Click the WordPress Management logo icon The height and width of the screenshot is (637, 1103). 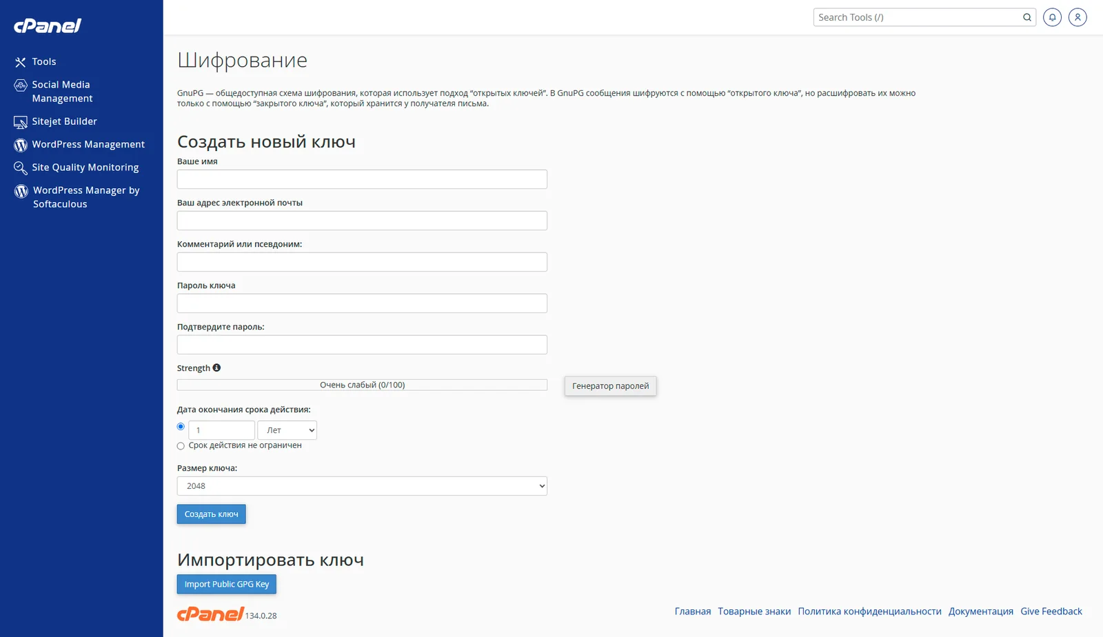(21, 145)
